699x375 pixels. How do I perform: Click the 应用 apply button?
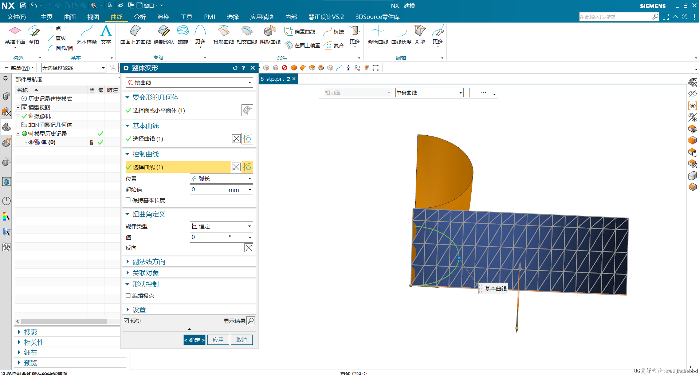(x=218, y=340)
